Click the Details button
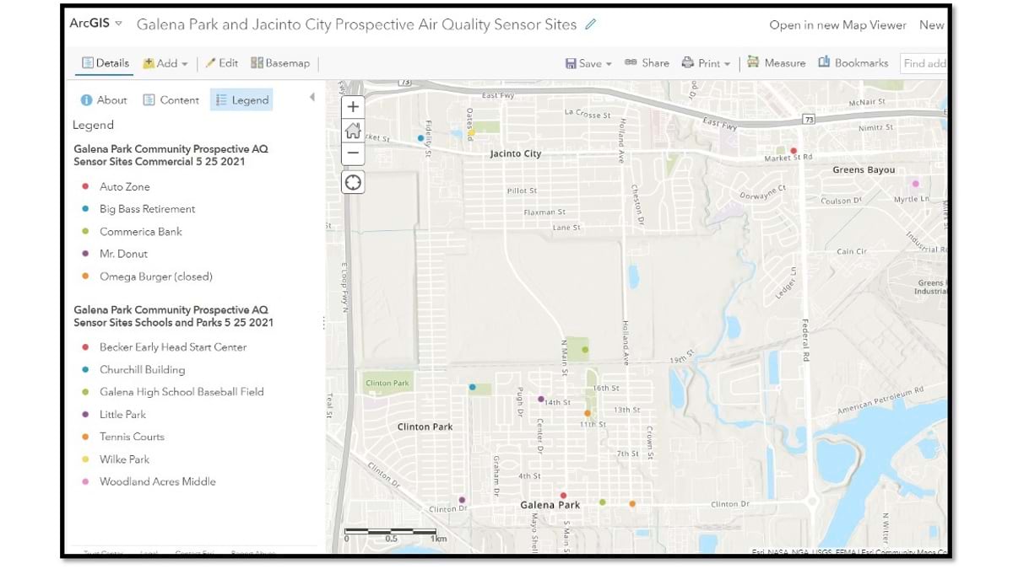 (106, 63)
